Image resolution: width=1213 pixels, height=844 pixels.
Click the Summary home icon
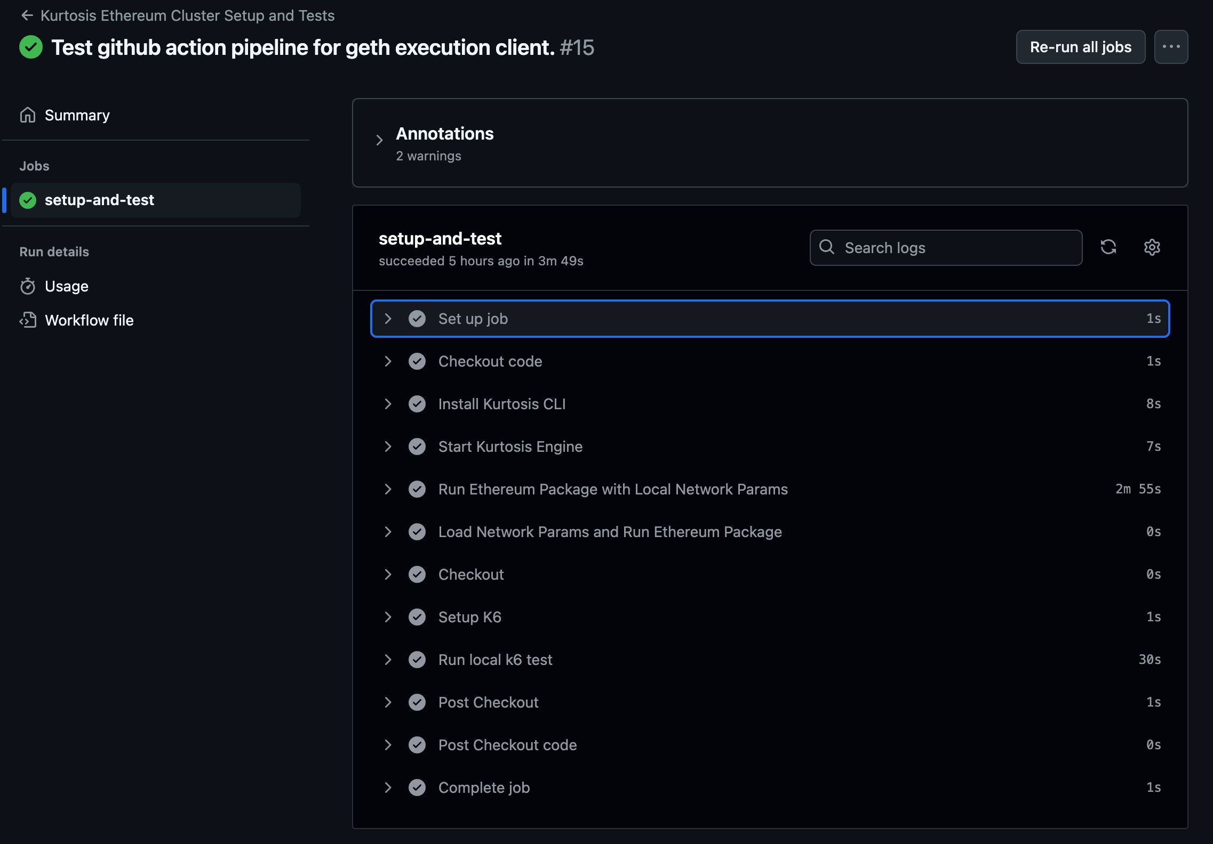28,115
